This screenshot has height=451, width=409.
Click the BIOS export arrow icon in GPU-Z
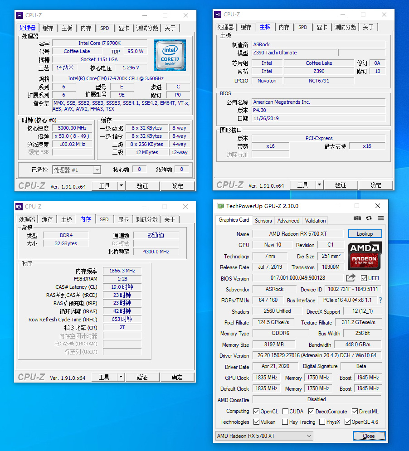click(x=350, y=278)
